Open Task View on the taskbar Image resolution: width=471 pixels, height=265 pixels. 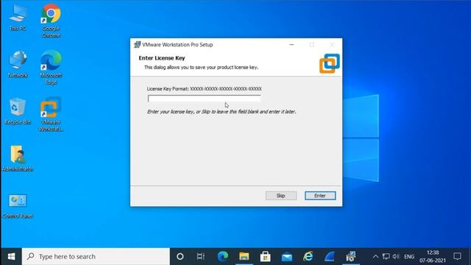(x=200, y=257)
